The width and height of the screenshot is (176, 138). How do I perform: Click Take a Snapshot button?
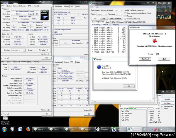[x=115, y=18]
